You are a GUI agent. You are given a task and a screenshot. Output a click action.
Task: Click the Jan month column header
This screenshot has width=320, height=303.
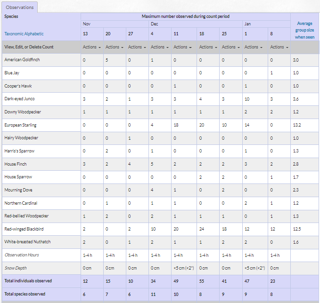[247, 24]
